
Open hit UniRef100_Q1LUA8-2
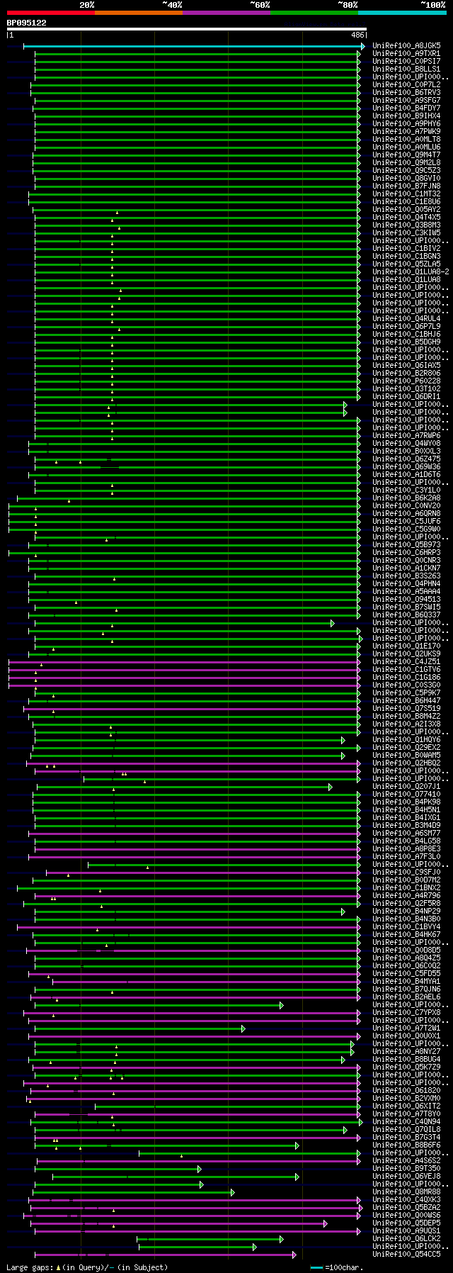point(411,272)
